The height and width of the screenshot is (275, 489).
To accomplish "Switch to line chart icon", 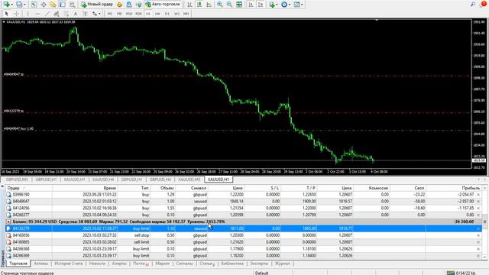I will point(209,5).
